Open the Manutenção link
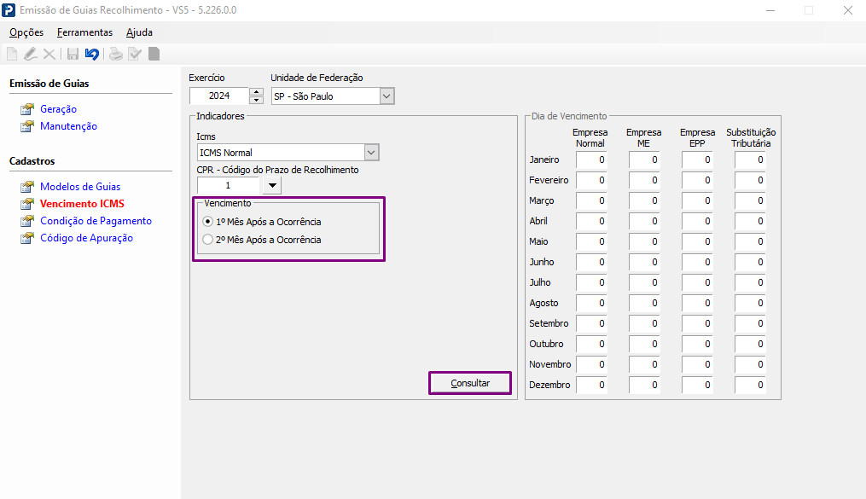 tap(68, 126)
